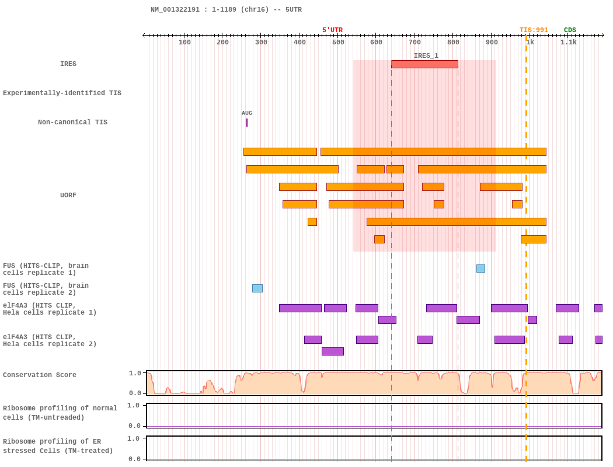Screen dimensions: 613x467
Task: Select the "FUS (HITS-CLIP, brain cells replicate 2)" label
Action: pos(46,289)
